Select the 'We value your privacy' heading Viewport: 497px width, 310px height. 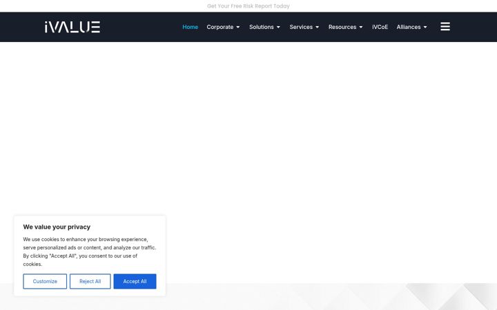(x=57, y=227)
